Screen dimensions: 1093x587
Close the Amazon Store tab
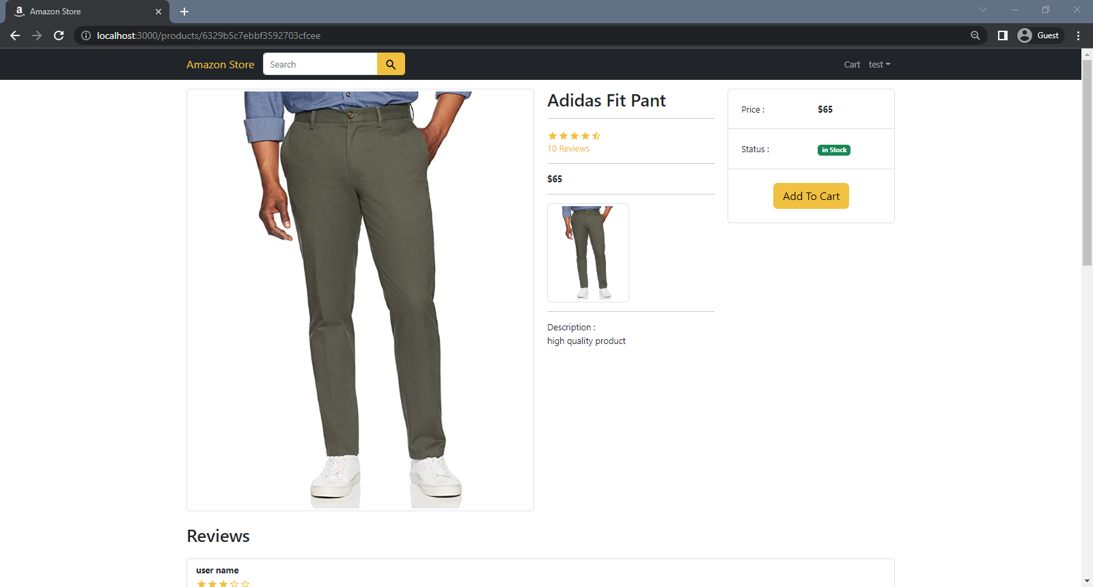[x=158, y=12]
